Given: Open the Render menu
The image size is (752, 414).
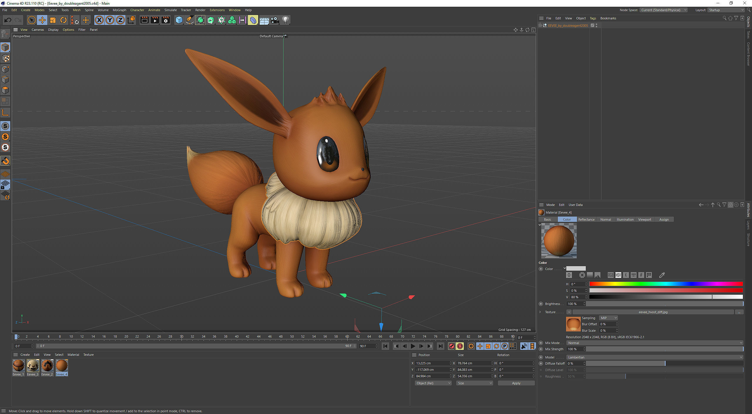Looking at the screenshot, I should (x=200, y=10).
